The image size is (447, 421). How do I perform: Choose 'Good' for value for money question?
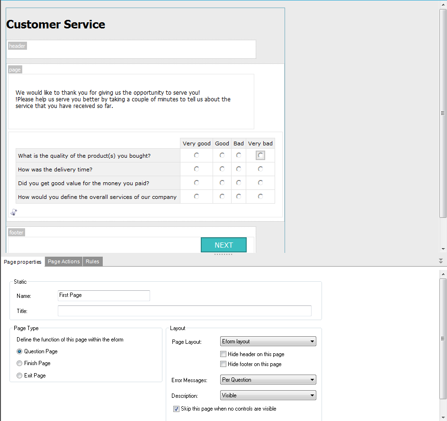[x=222, y=183]
